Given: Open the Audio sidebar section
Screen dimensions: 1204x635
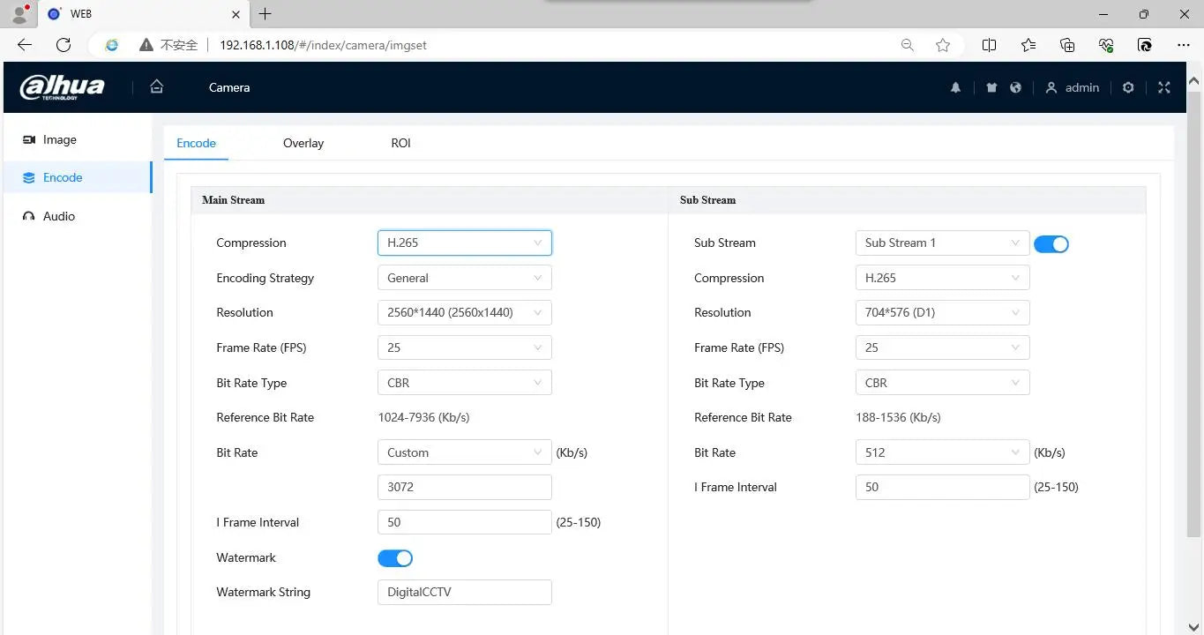Looking at the screenshot, I should click(x=59, y=216).
